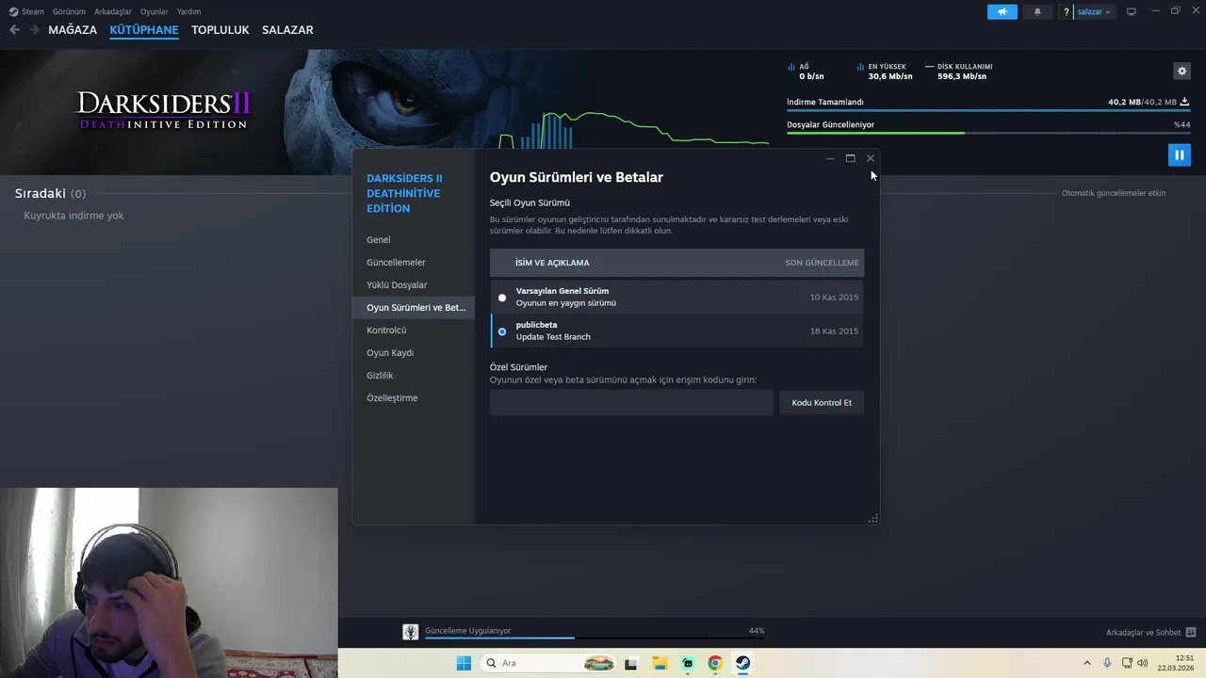Open the green app icon on taskbar
The width and height of the screenshot is (1206, 678).
(688, 663)
